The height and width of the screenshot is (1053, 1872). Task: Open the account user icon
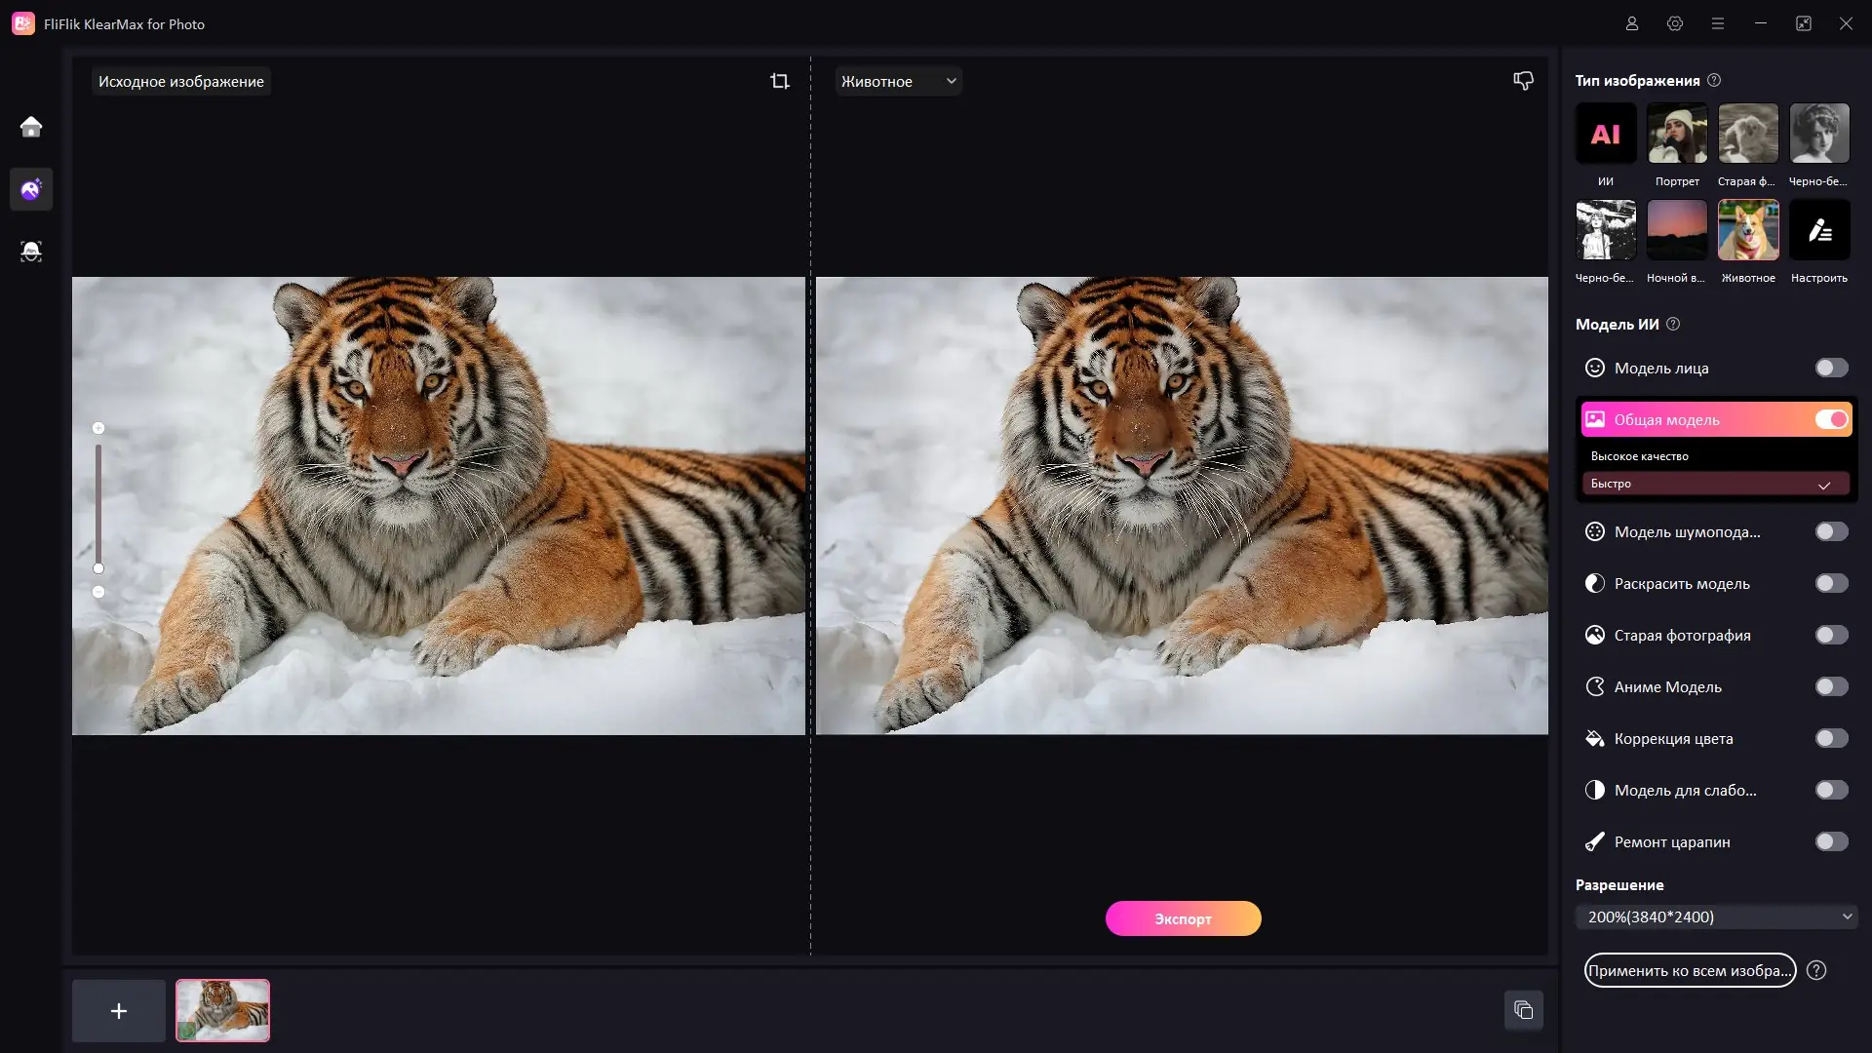(1631, 23)
